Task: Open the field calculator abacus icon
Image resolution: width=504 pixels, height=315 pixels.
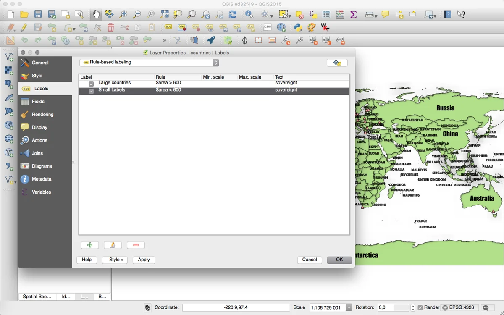Action: (x=340, y=14)
